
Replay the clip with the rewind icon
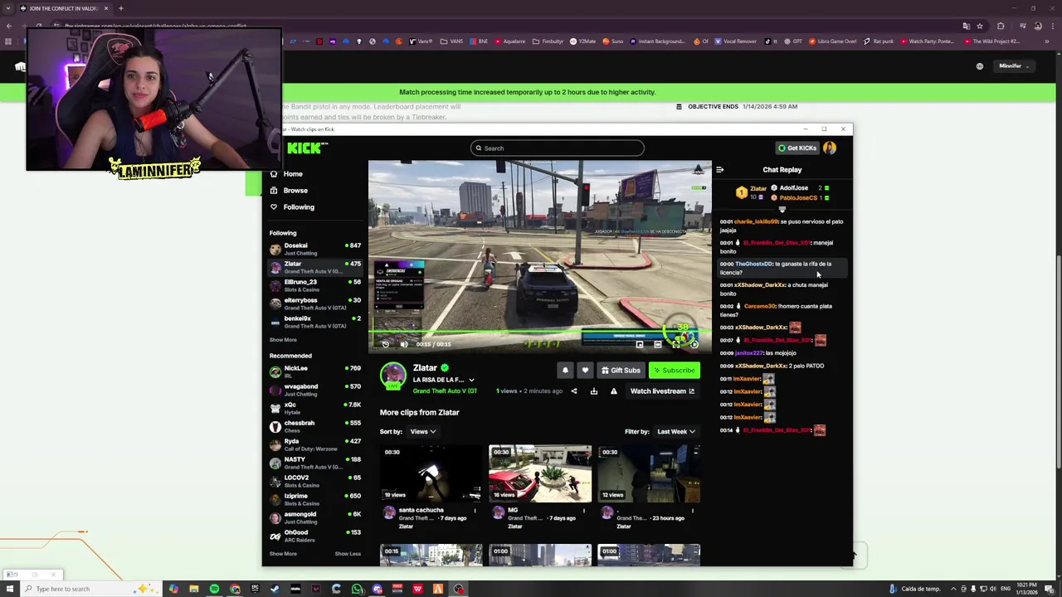tap(386, 344)
